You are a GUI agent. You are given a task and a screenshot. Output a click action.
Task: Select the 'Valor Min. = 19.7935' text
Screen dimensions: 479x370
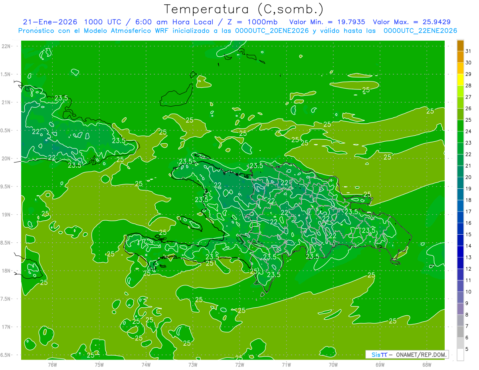328,22
